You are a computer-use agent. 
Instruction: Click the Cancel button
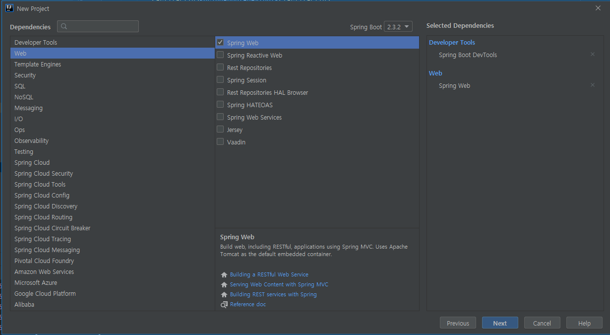542,323
